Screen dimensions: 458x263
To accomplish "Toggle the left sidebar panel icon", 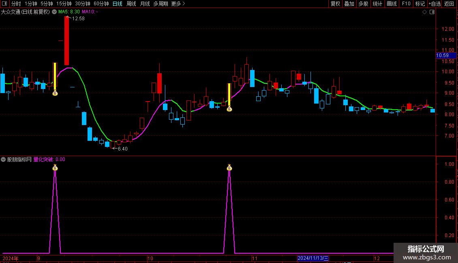I will coord(4,4).
